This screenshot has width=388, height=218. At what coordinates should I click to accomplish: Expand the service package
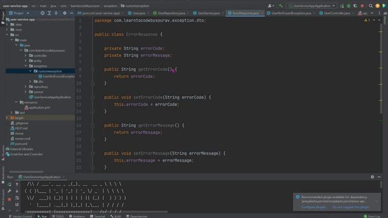coord(25,92)
